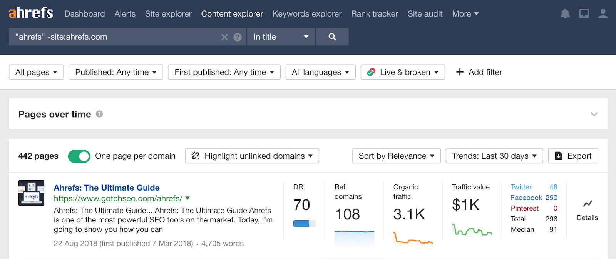Click the Ahrefs logo
616x259 pixels.
pos(31,13)
